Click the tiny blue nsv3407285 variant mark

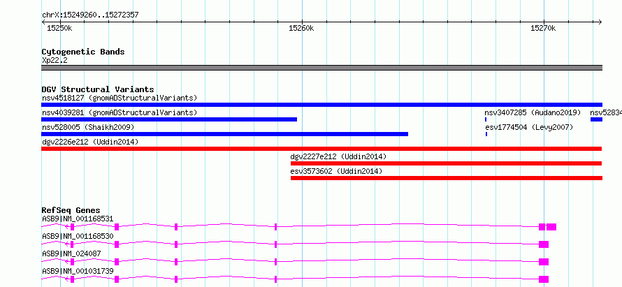coord(486,119)
